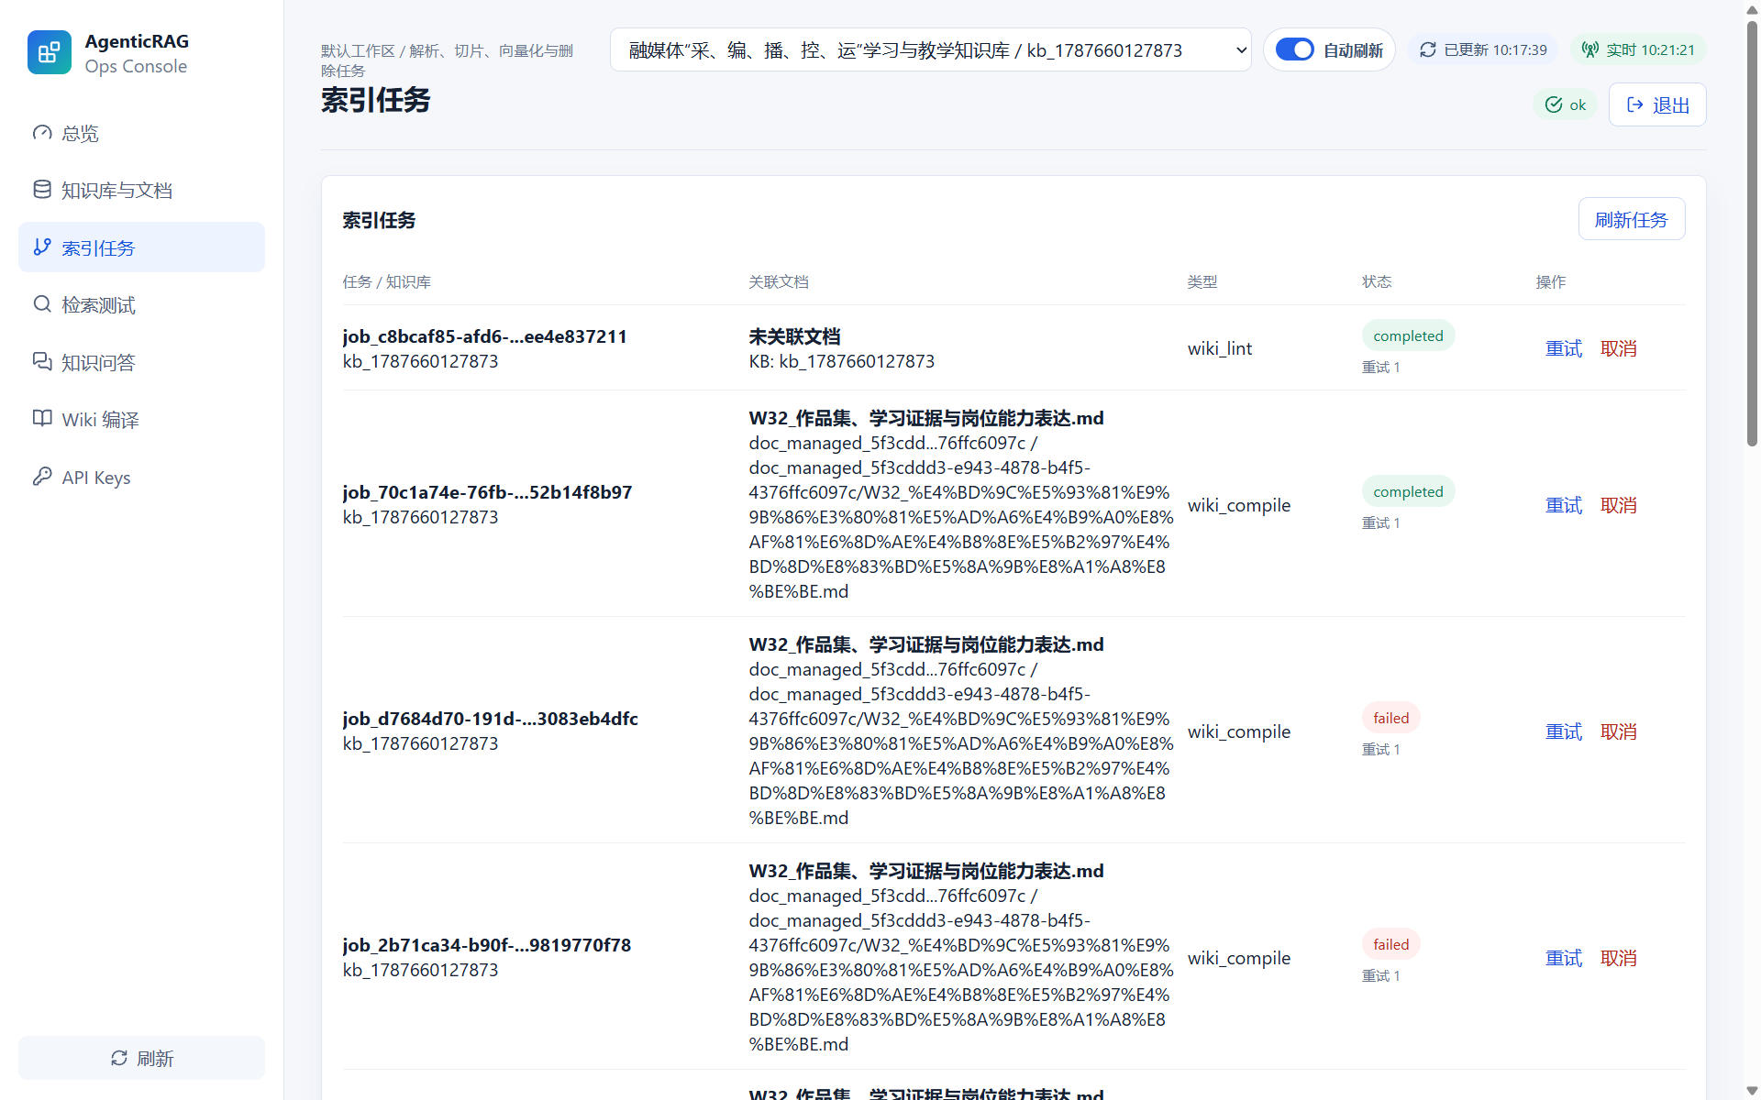1761x1100 pixels.
Task: Click the 检索测试 magnifier icon
Action: [42, 304]
